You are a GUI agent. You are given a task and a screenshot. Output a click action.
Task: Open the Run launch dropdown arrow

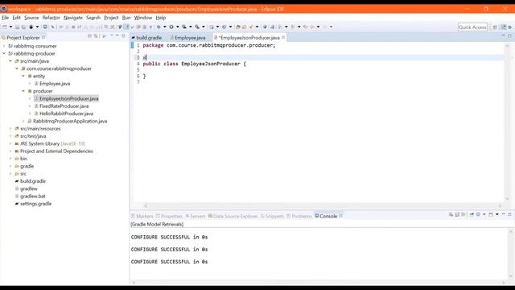click(178, 27)
